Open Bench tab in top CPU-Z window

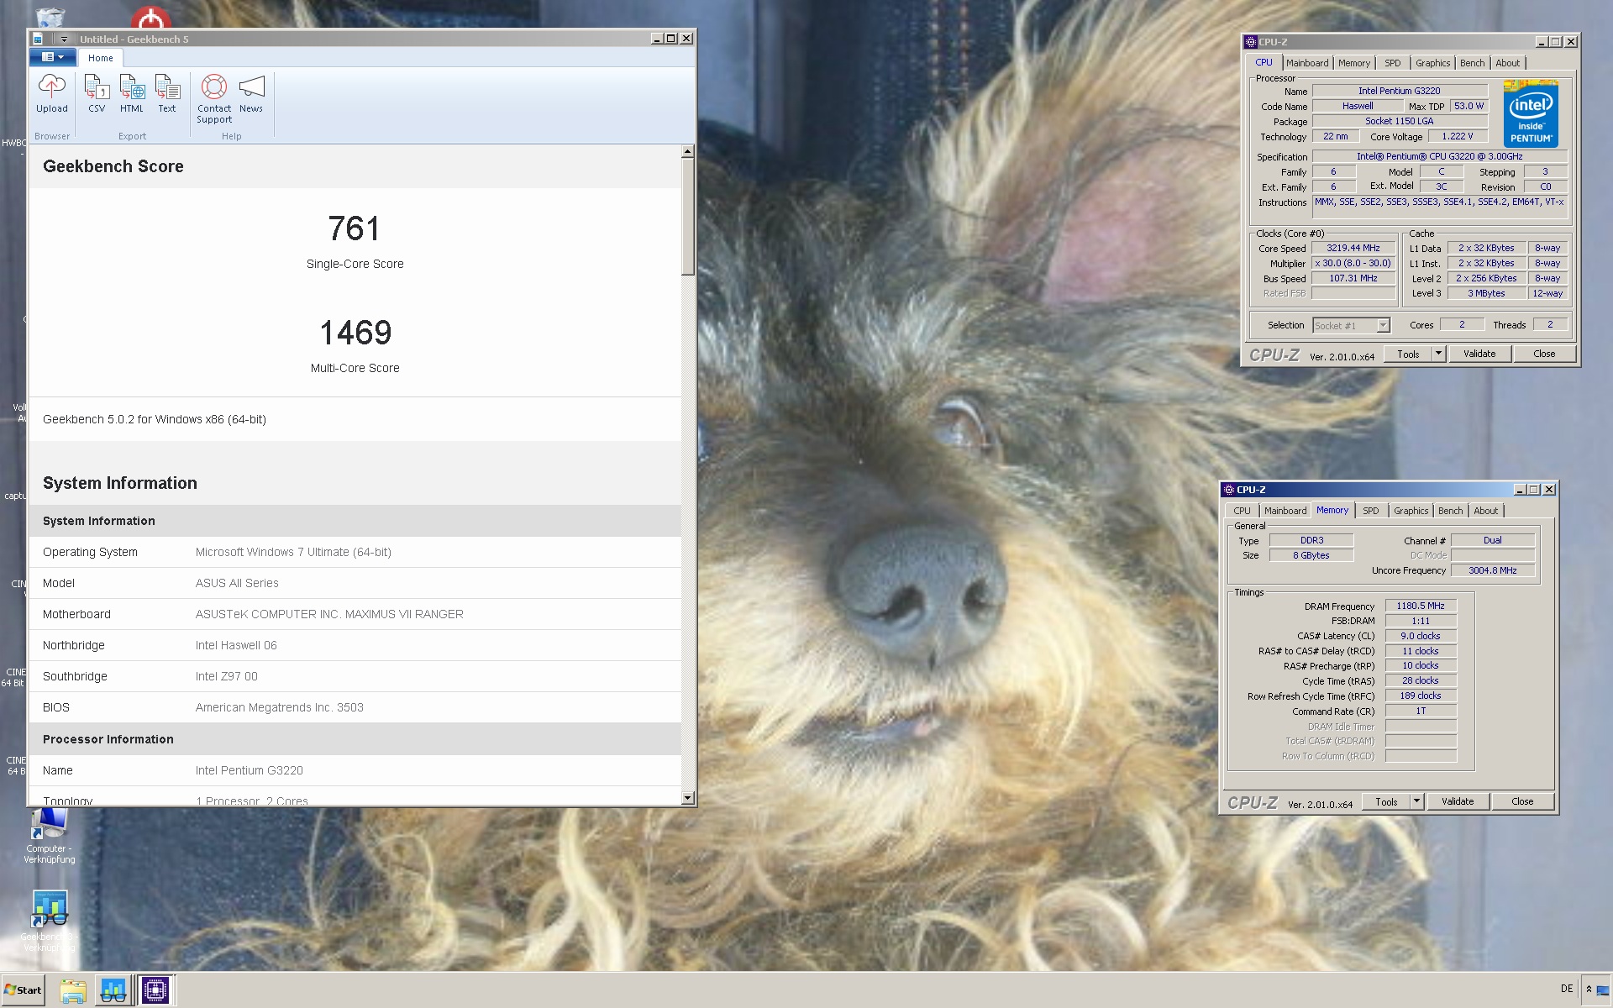click(x=1472, y=63)
